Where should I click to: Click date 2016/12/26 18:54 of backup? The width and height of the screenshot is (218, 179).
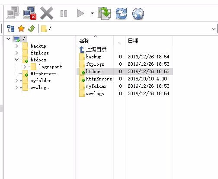coord(148,57)
